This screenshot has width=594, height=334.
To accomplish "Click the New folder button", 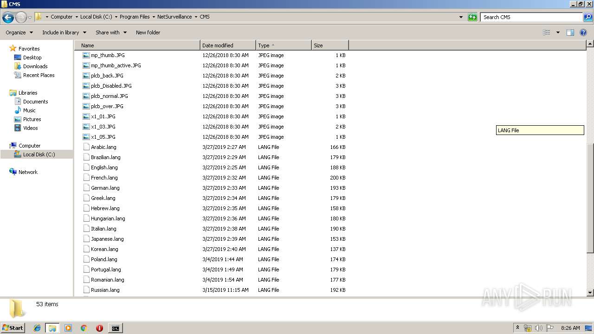I will (148, 32).
